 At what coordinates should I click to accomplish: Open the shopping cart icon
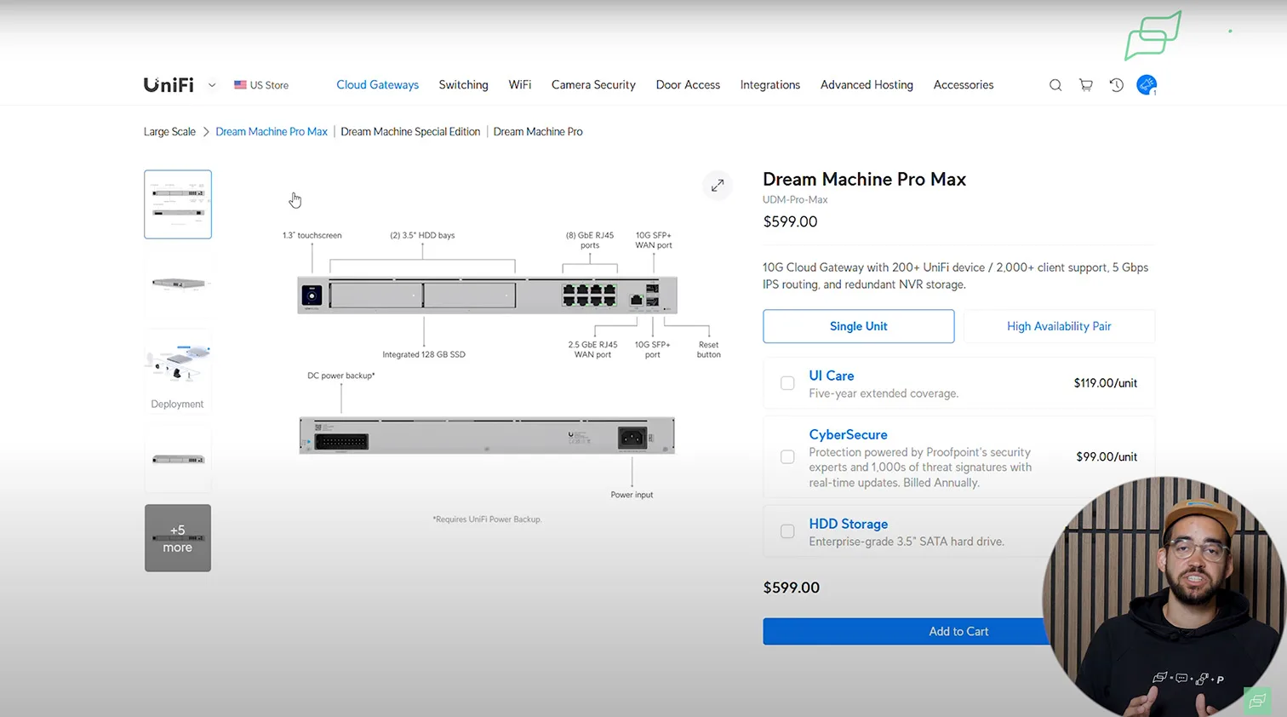click(x=1086, y=85)
